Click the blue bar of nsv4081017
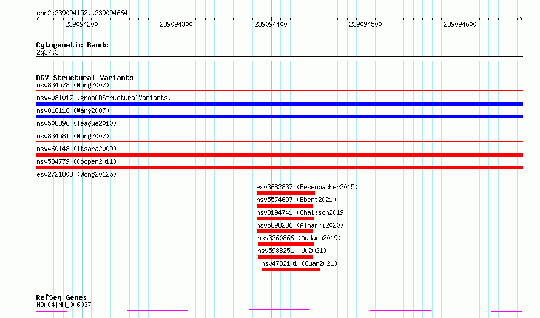 pos(279,104)
